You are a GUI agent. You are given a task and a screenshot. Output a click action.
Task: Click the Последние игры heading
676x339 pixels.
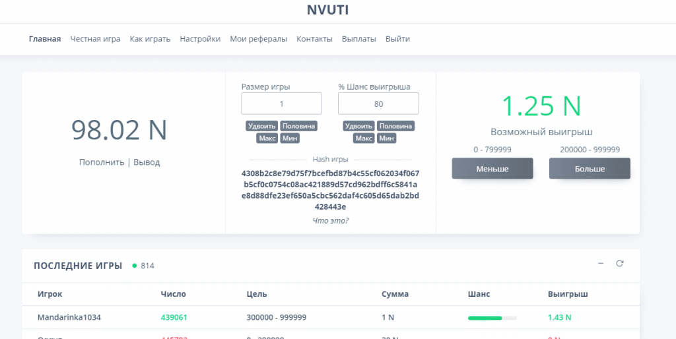(78, 266)
